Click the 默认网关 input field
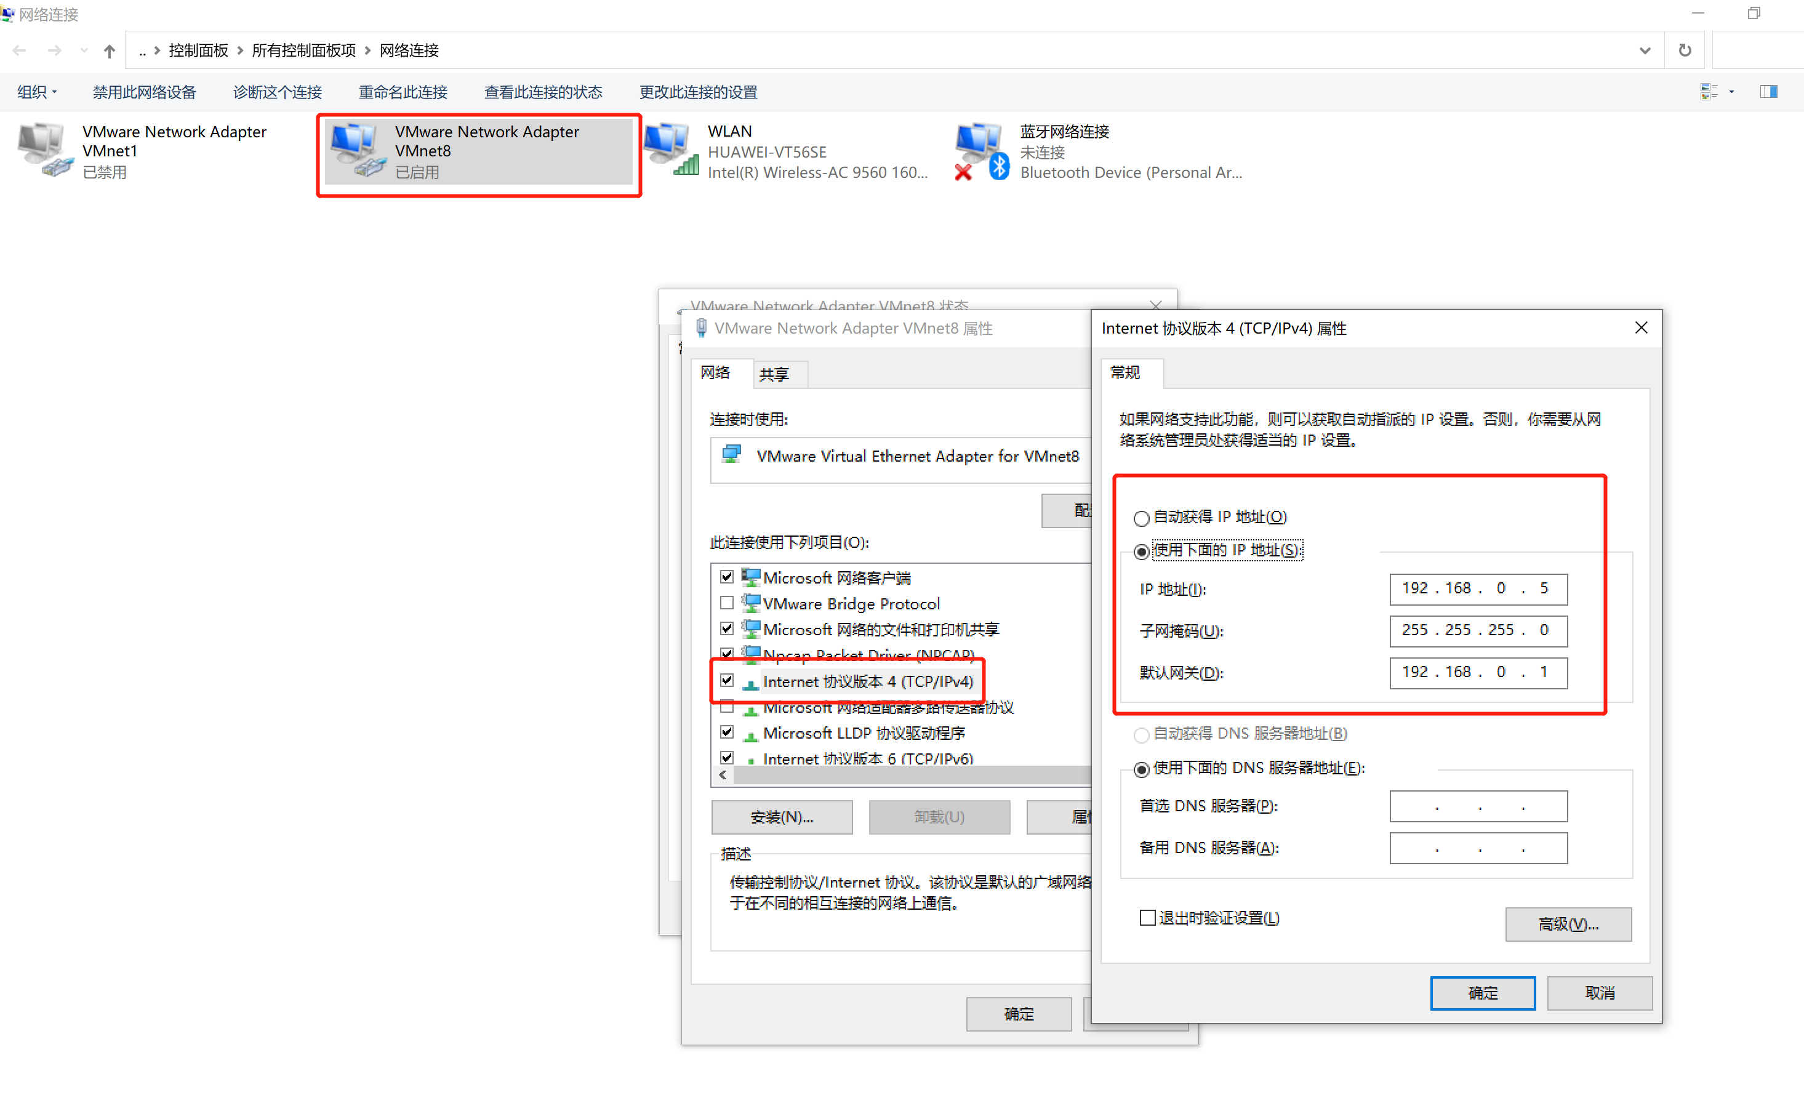This screenshot has height=1119, width=1804. tap(1478, 673)
